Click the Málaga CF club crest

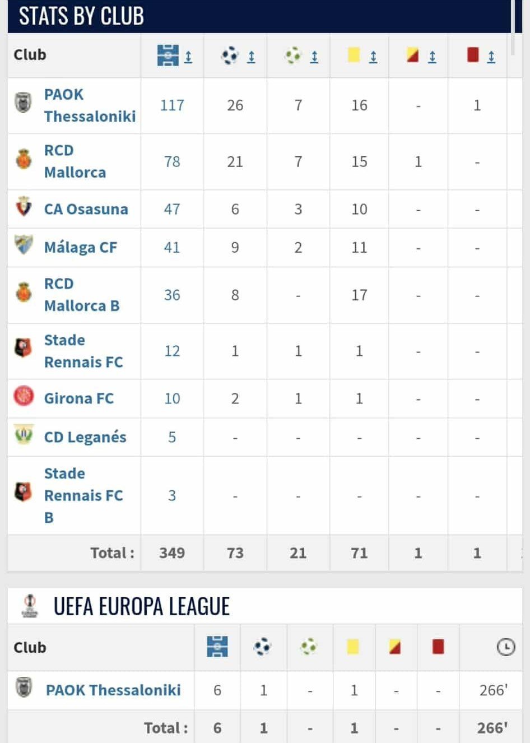pos(23,244)
